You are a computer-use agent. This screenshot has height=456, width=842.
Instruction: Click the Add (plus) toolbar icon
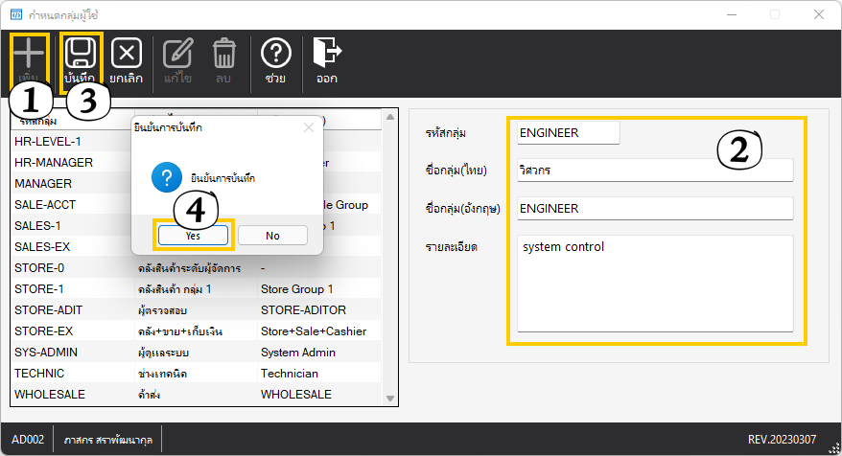coord(30,53)
